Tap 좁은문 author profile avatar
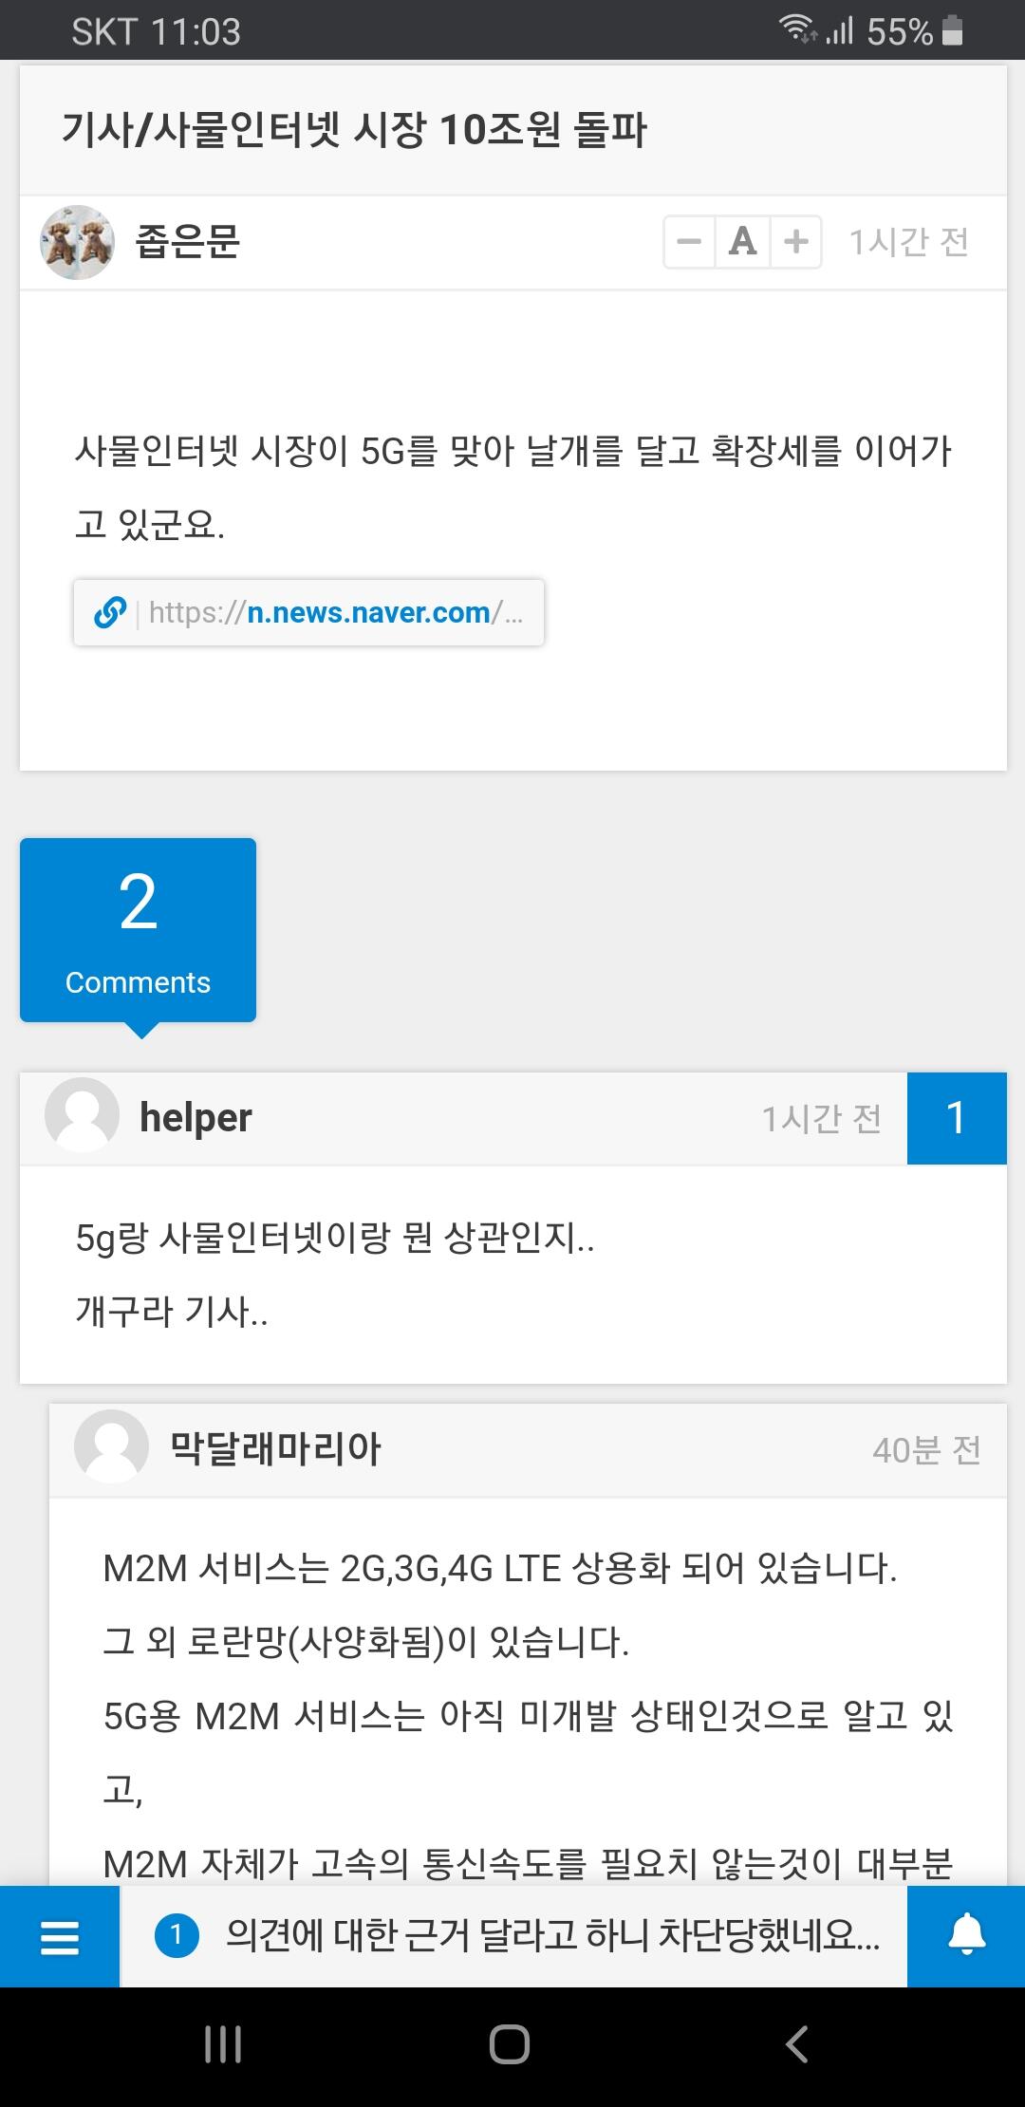This screenshot has width=1025, height=2107. click(x=77, y=242)
